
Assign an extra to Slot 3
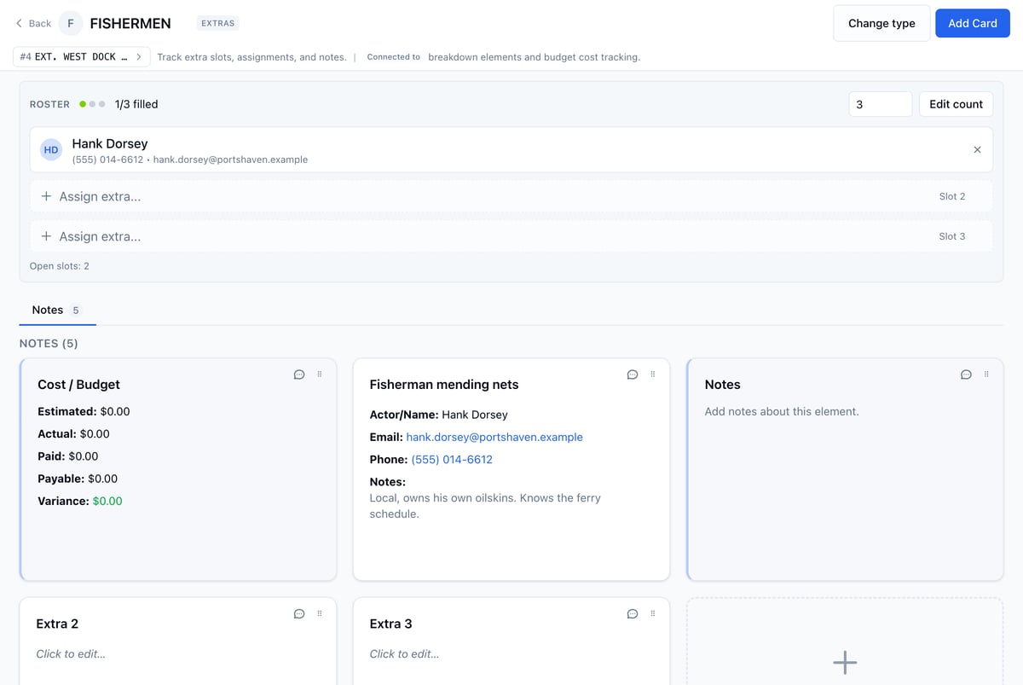pyautogui.click(x=511, y=236)
